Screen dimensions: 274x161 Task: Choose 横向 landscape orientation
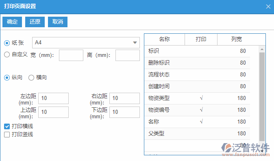pyautogui.click(x=31, y=78)
